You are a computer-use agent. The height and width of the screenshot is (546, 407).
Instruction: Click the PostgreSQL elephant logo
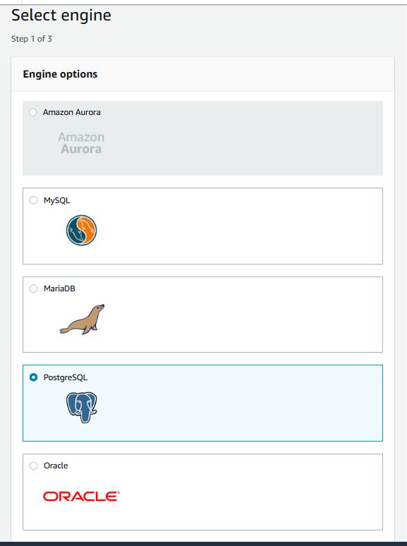tap(81, 408)
